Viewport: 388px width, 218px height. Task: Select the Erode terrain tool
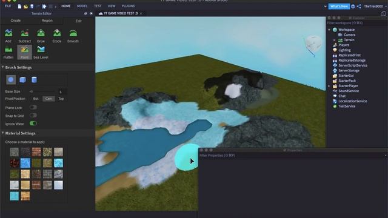57,36
